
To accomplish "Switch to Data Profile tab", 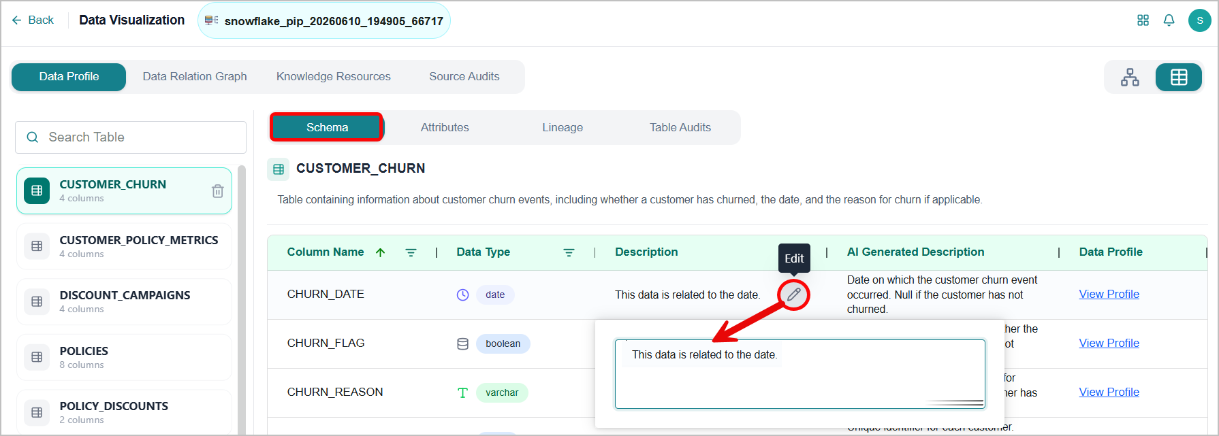I will coord(69,77).
